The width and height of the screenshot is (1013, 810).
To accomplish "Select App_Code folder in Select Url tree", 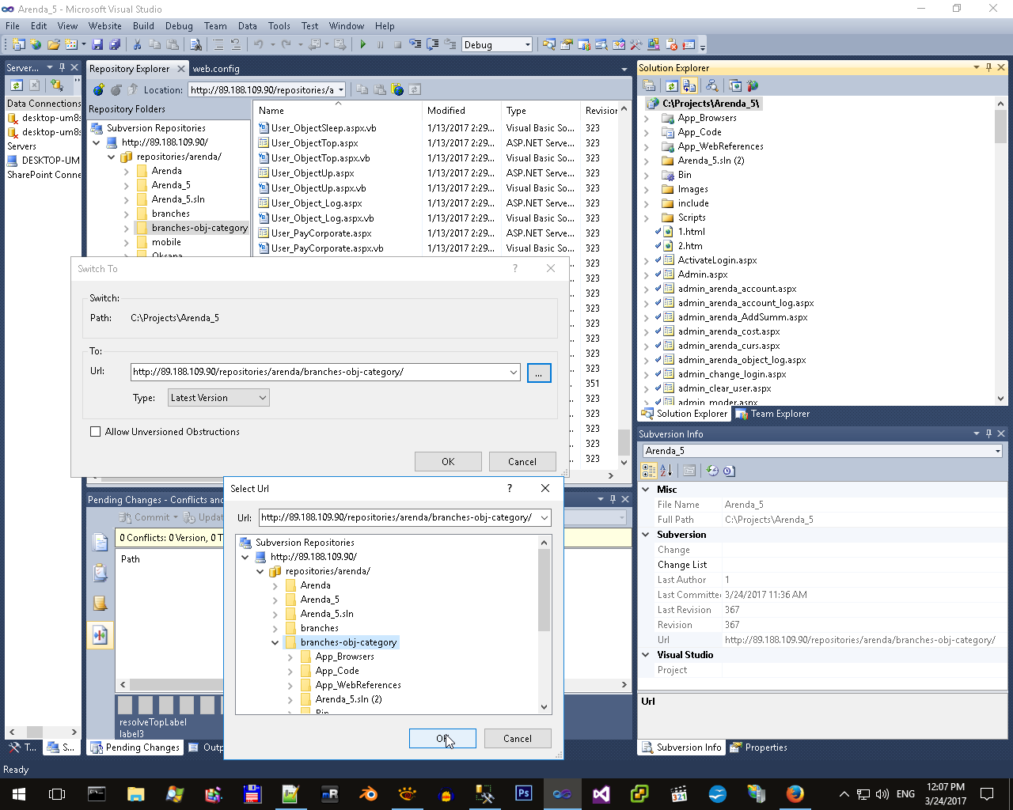I will coord(337,671).
